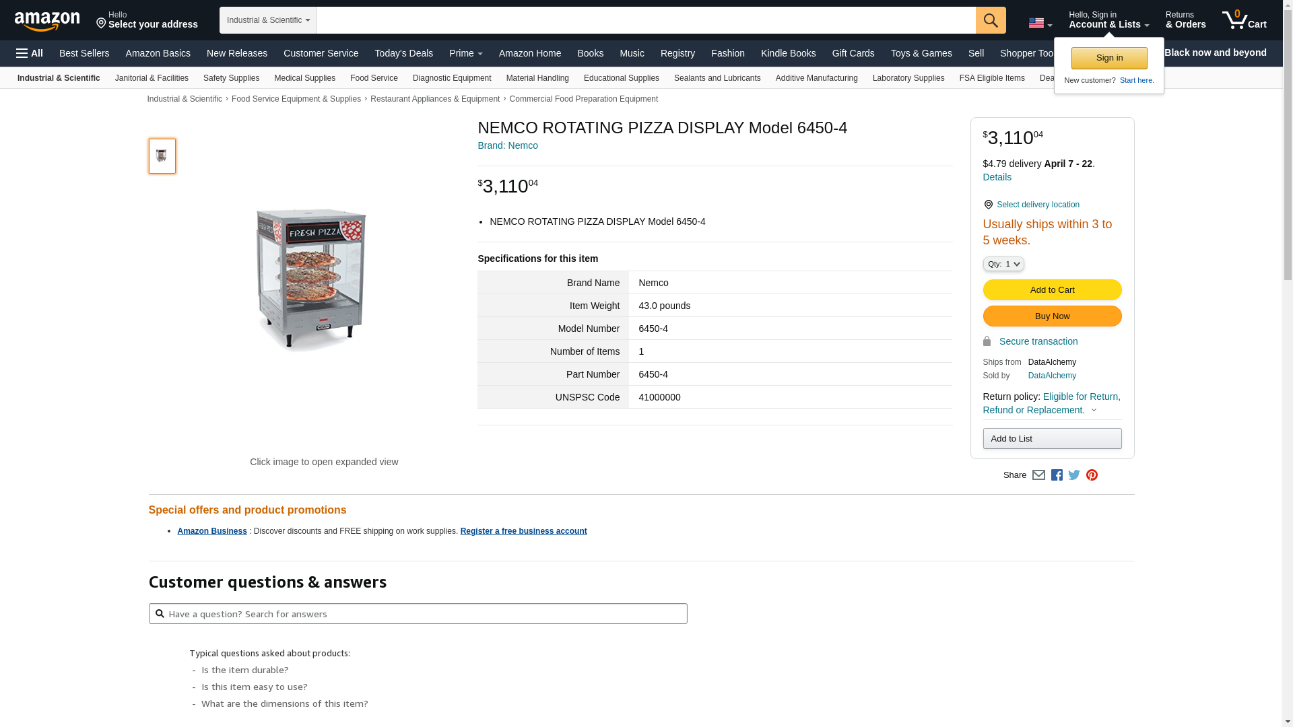Screen dimensions: 1293x727
Task: Expand the Return policy details chevron
Action: click(x=1094, y=410)
